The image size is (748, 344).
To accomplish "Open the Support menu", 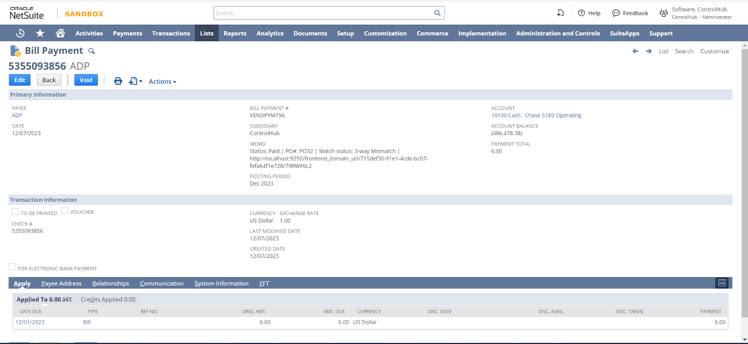I will pos(661,33).
